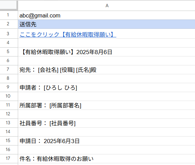The width and height of the screenshot is (195, 165).
Task: Click the 件名 subject line cell
Action: 107,158
